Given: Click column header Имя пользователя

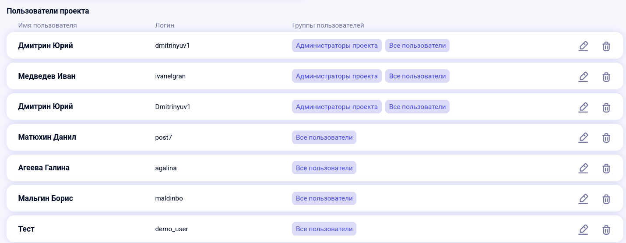Looking at the screenshot, I should (x=47, y=25).
